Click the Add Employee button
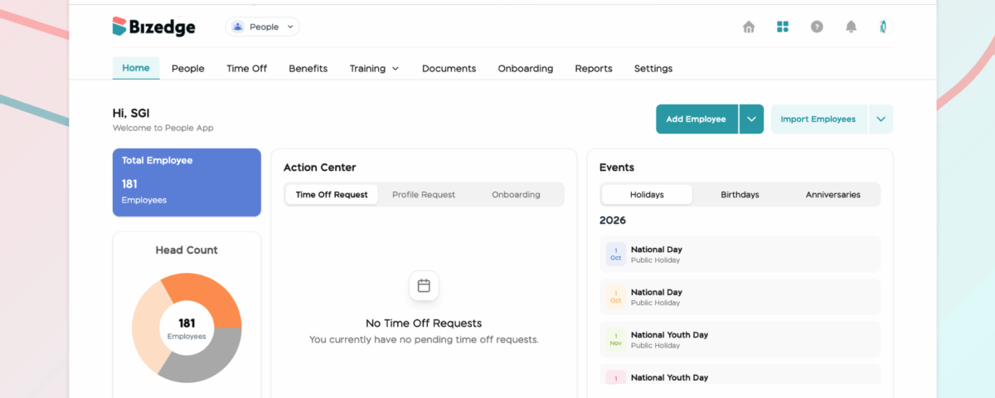The height and width of the screenshot is (398, 995). pos(696,119)
